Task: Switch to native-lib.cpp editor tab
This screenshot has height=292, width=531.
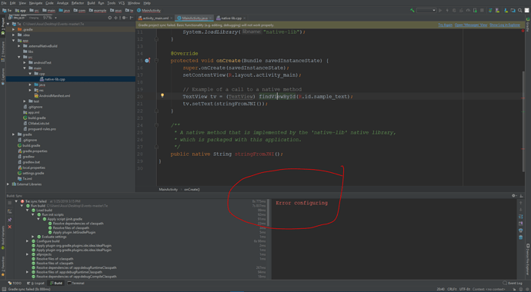Action: coord(231,18)
